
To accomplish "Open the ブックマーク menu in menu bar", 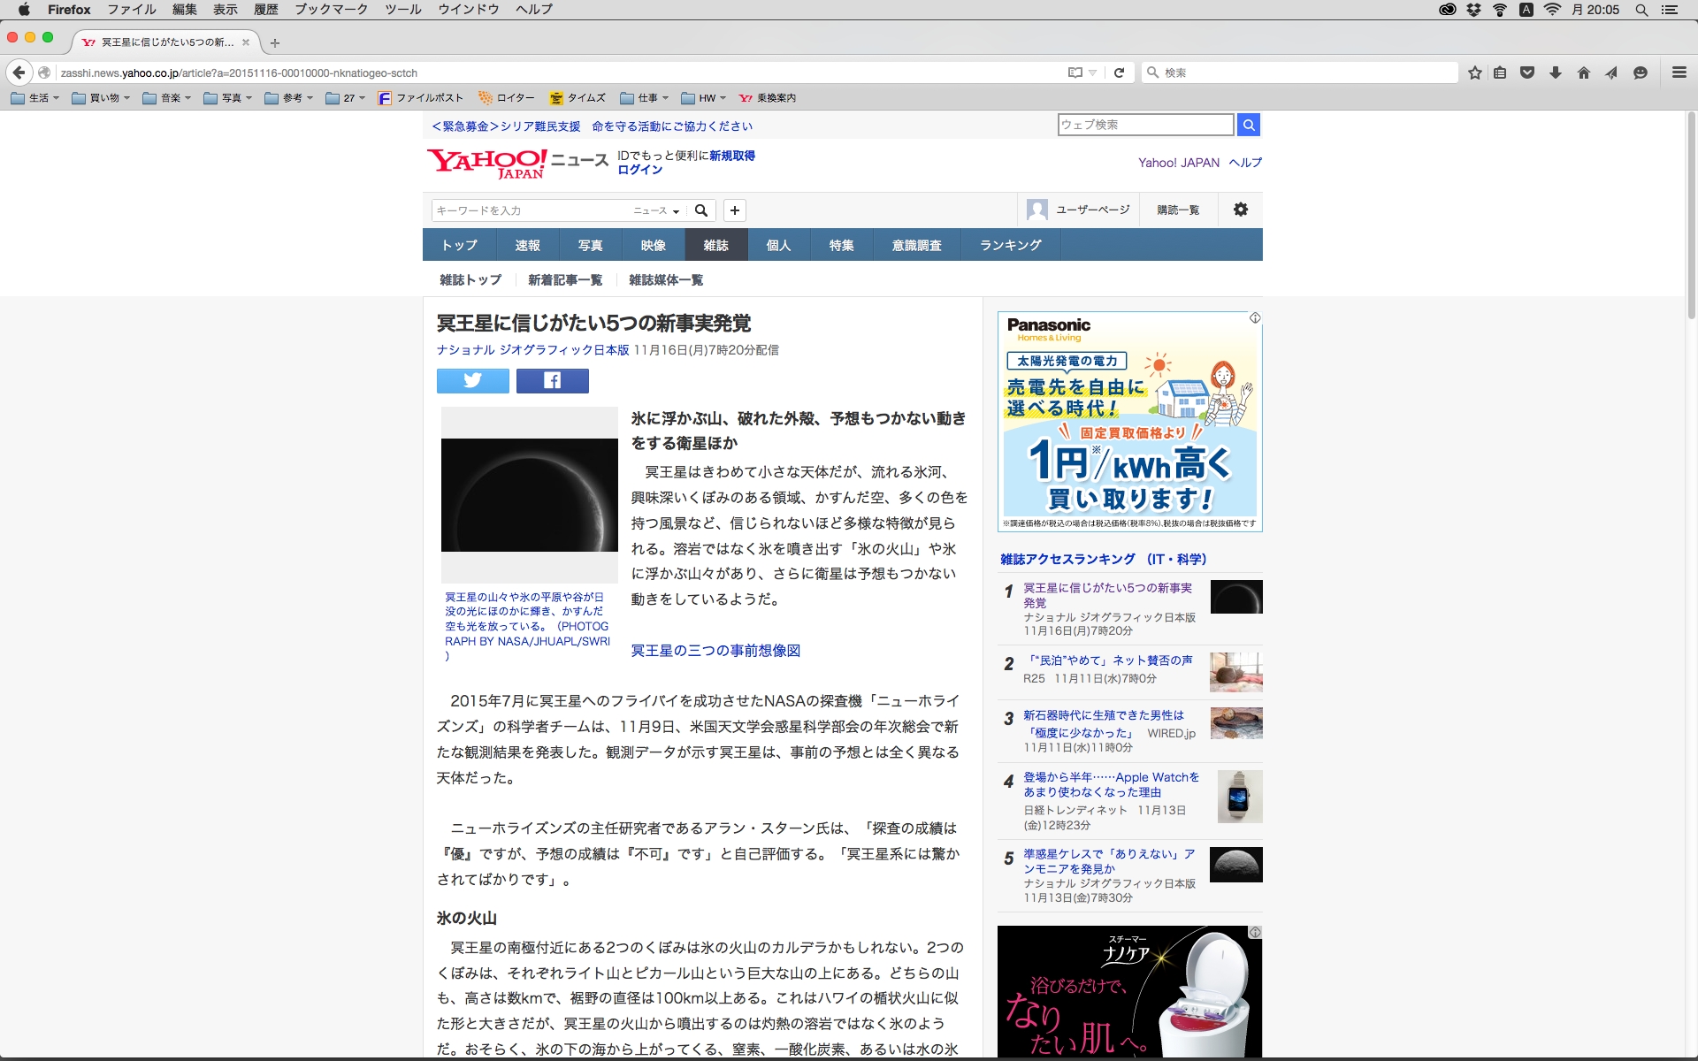I will 331,9.
